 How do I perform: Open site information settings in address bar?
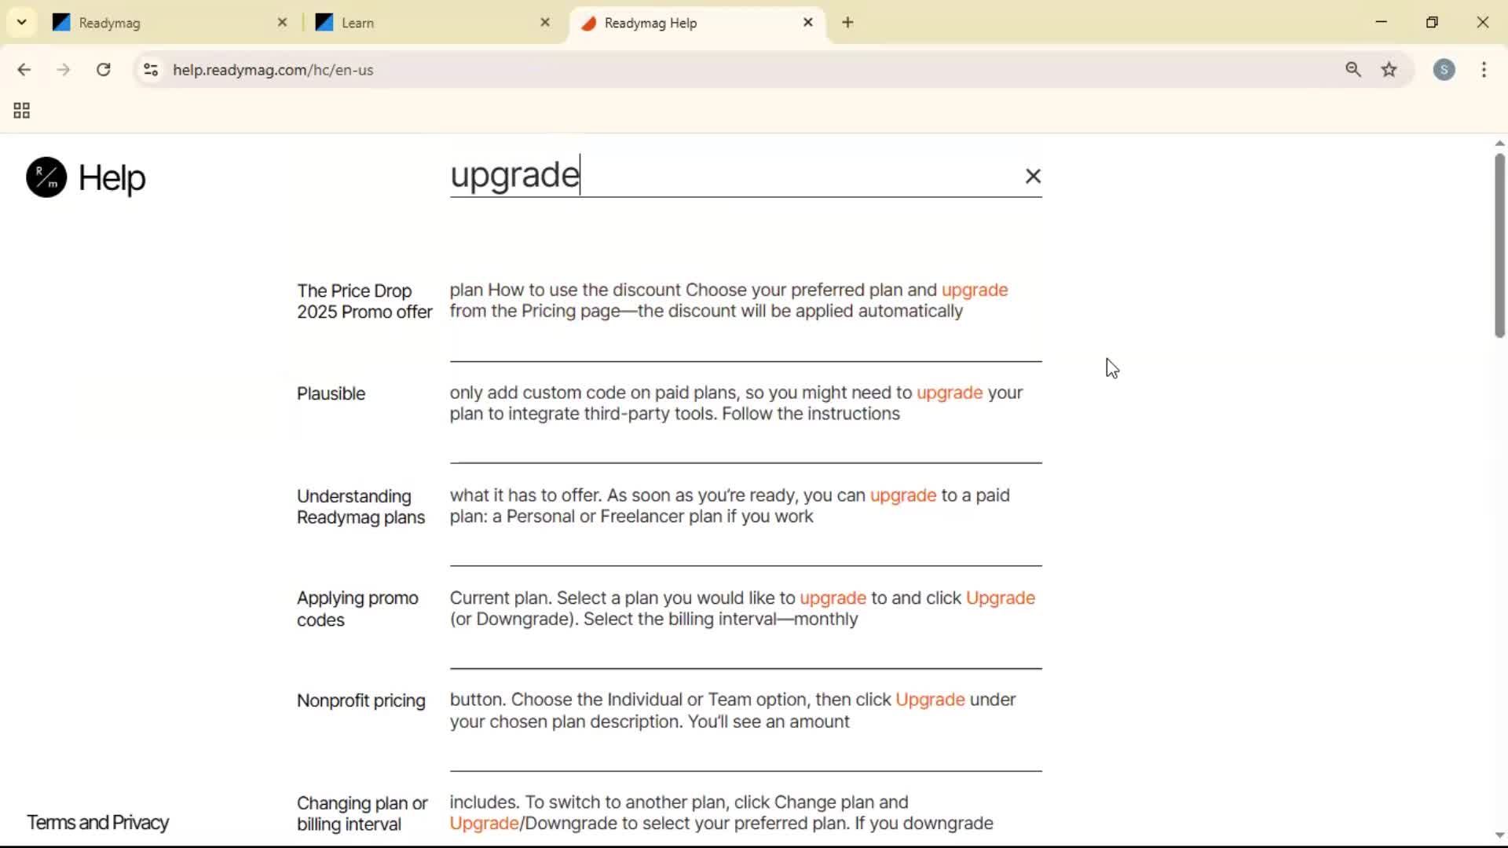[x=151, y=69]
